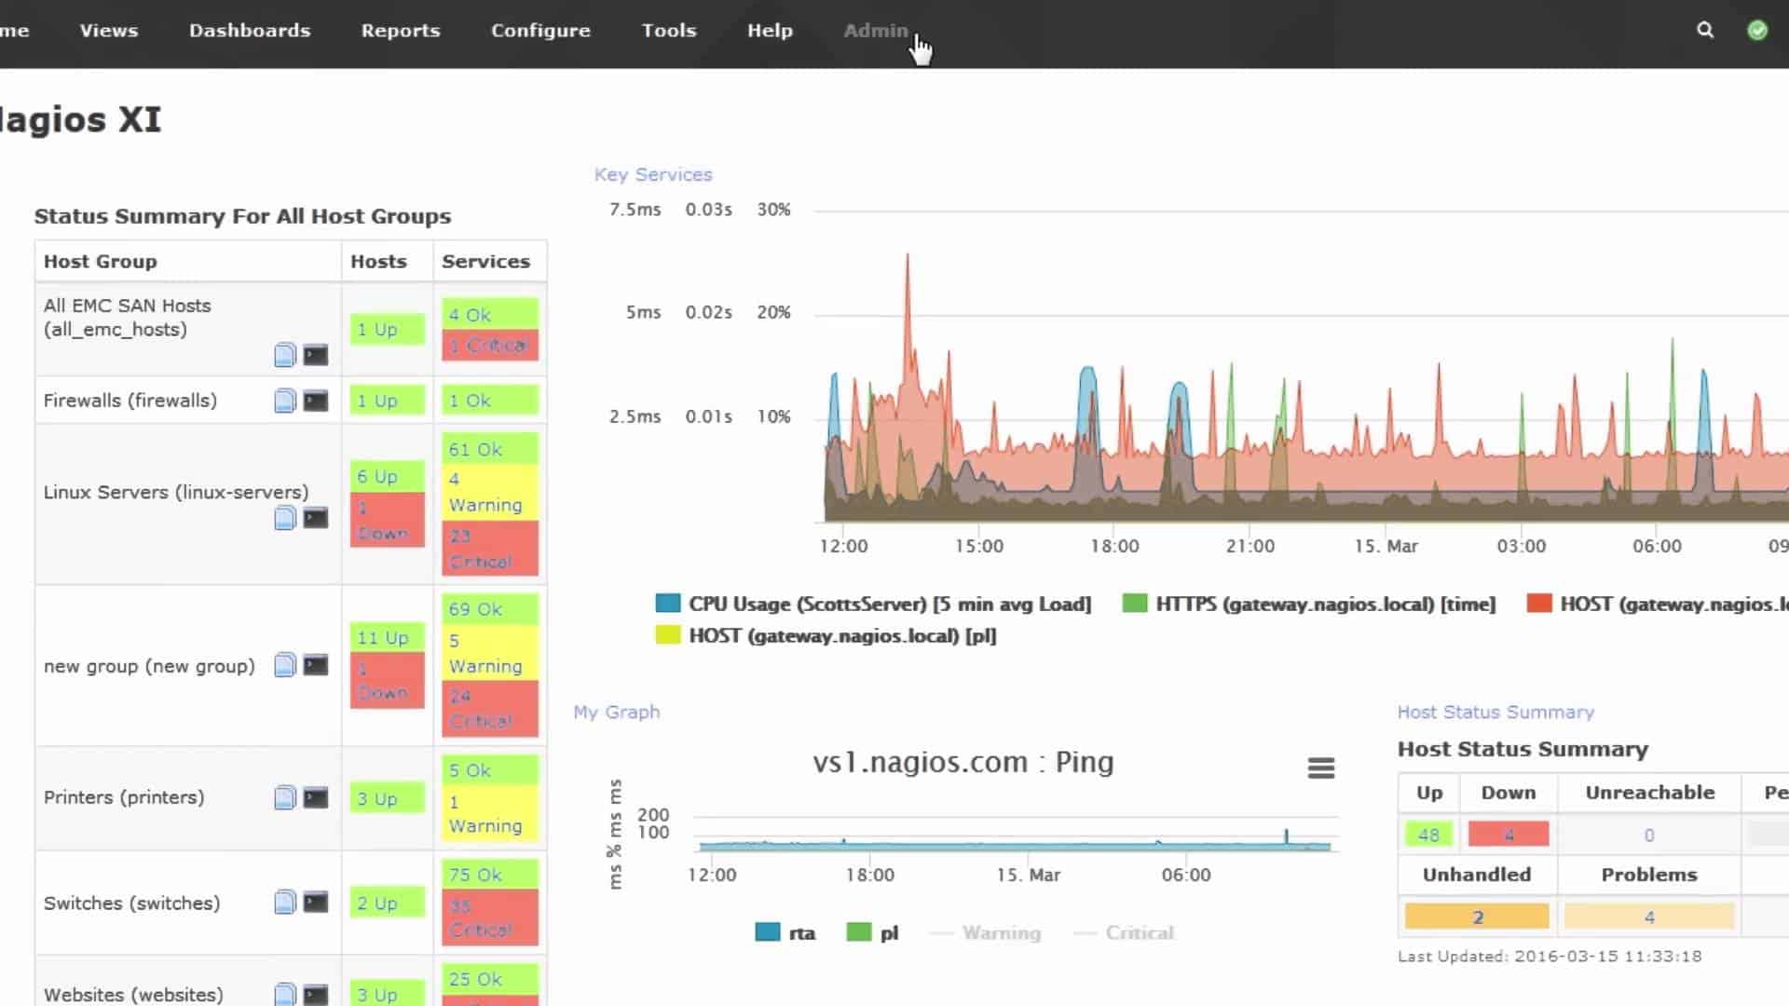Open commands terminal icon for Switches group
This screenshot has width=1789, height=1006.
tap(316, 902)
